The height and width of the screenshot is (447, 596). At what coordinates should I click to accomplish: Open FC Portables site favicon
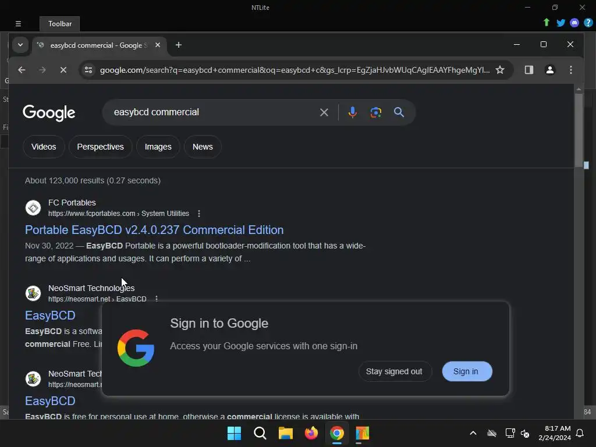point(33,208)
